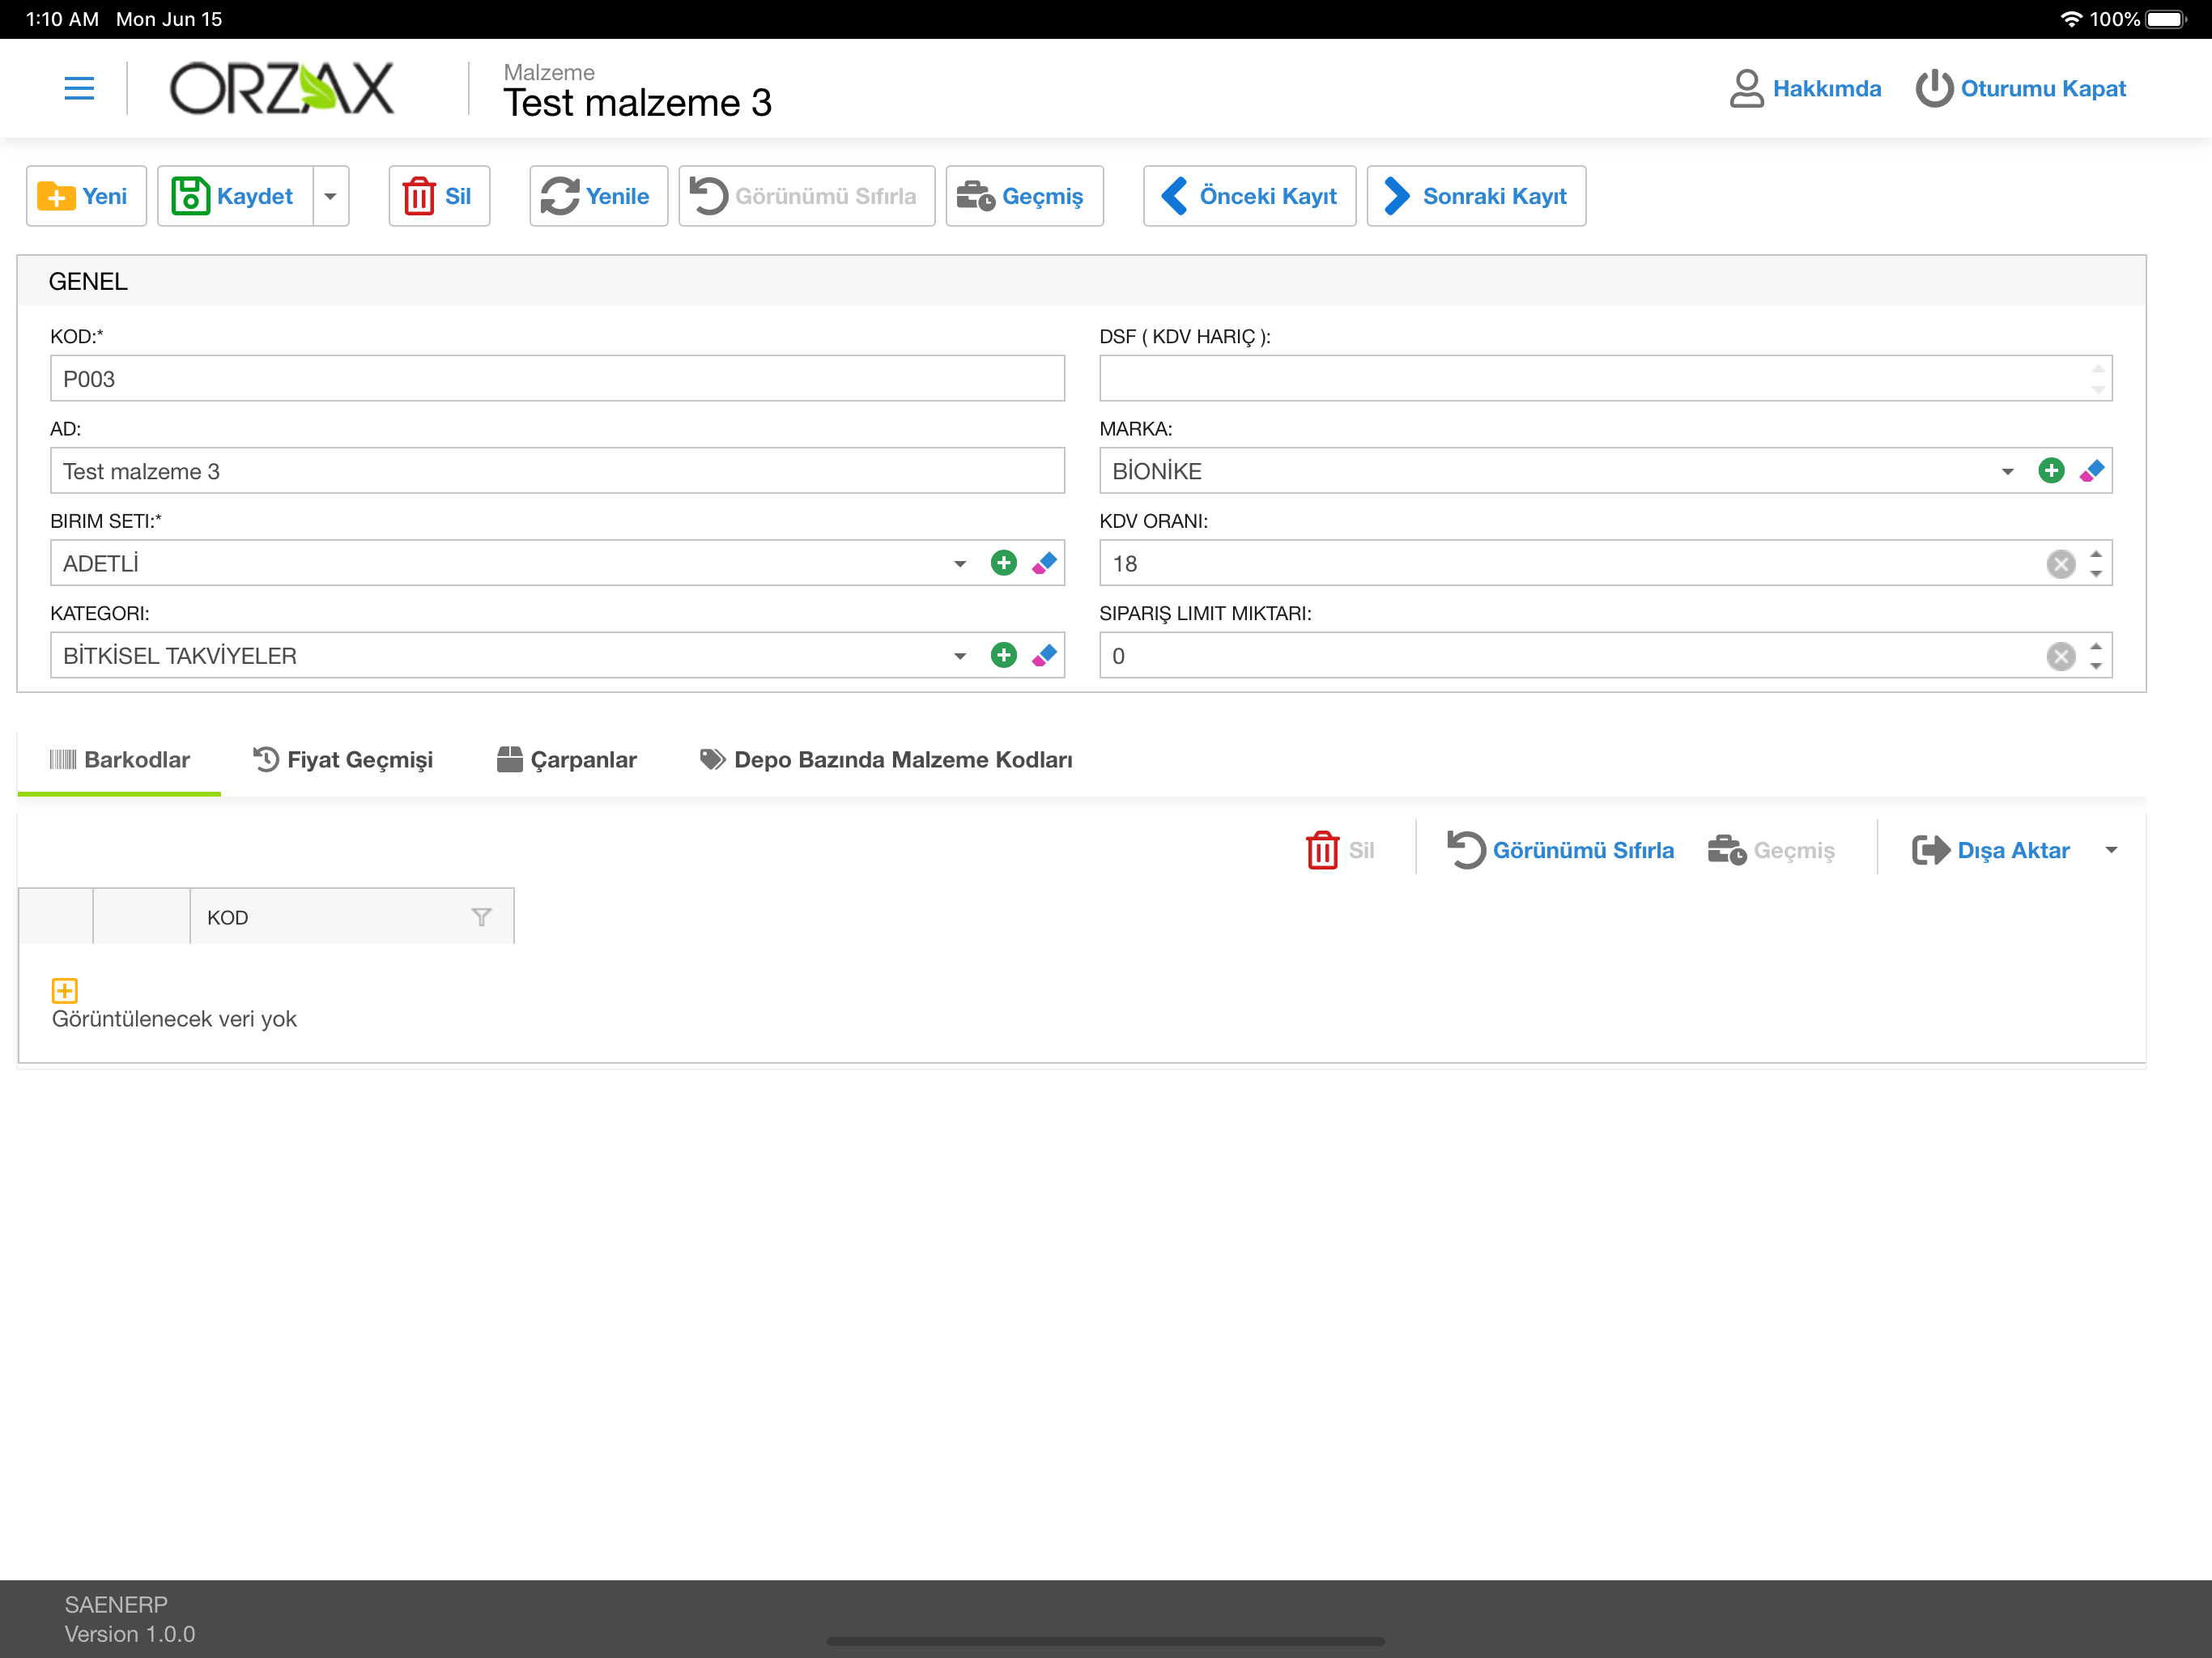Click the GENEL section header
This screenshot has height=1658, width=2212.
click(x=1081, y=282)
